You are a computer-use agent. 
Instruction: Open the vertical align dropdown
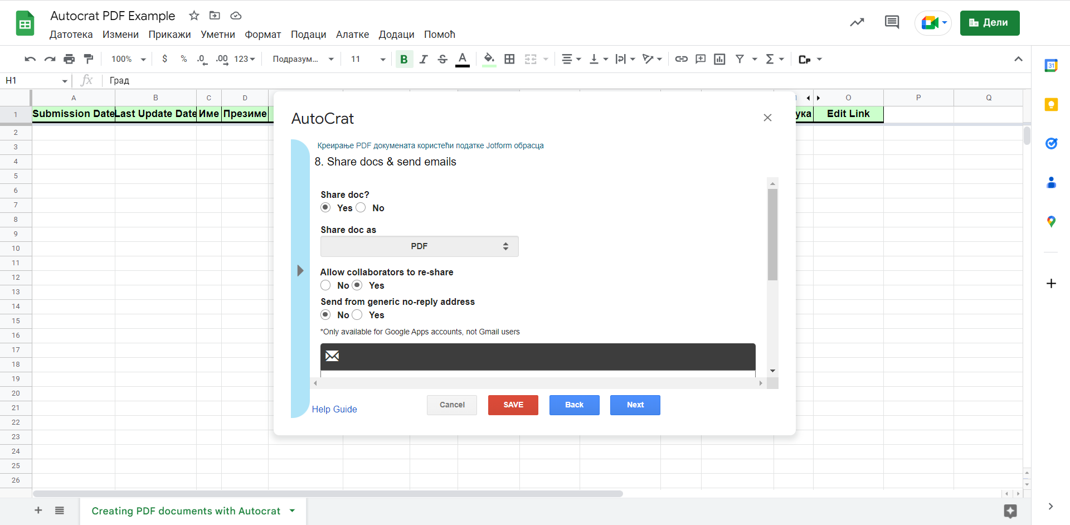[x=599, y=59]
